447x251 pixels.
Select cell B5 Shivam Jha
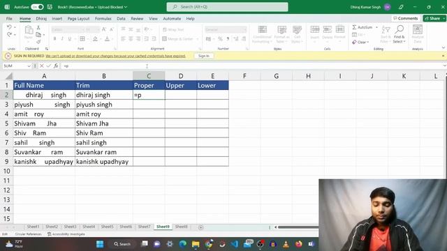[x=104, y=123]
